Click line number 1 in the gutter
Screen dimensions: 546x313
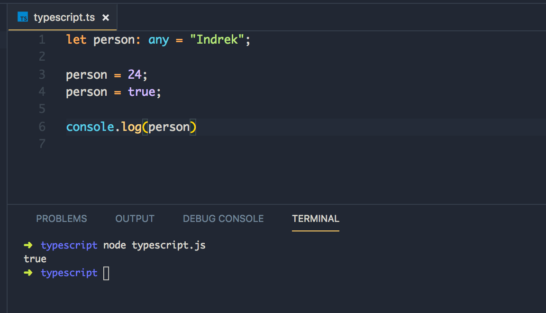pyautogui.click(x=42, y=40)
